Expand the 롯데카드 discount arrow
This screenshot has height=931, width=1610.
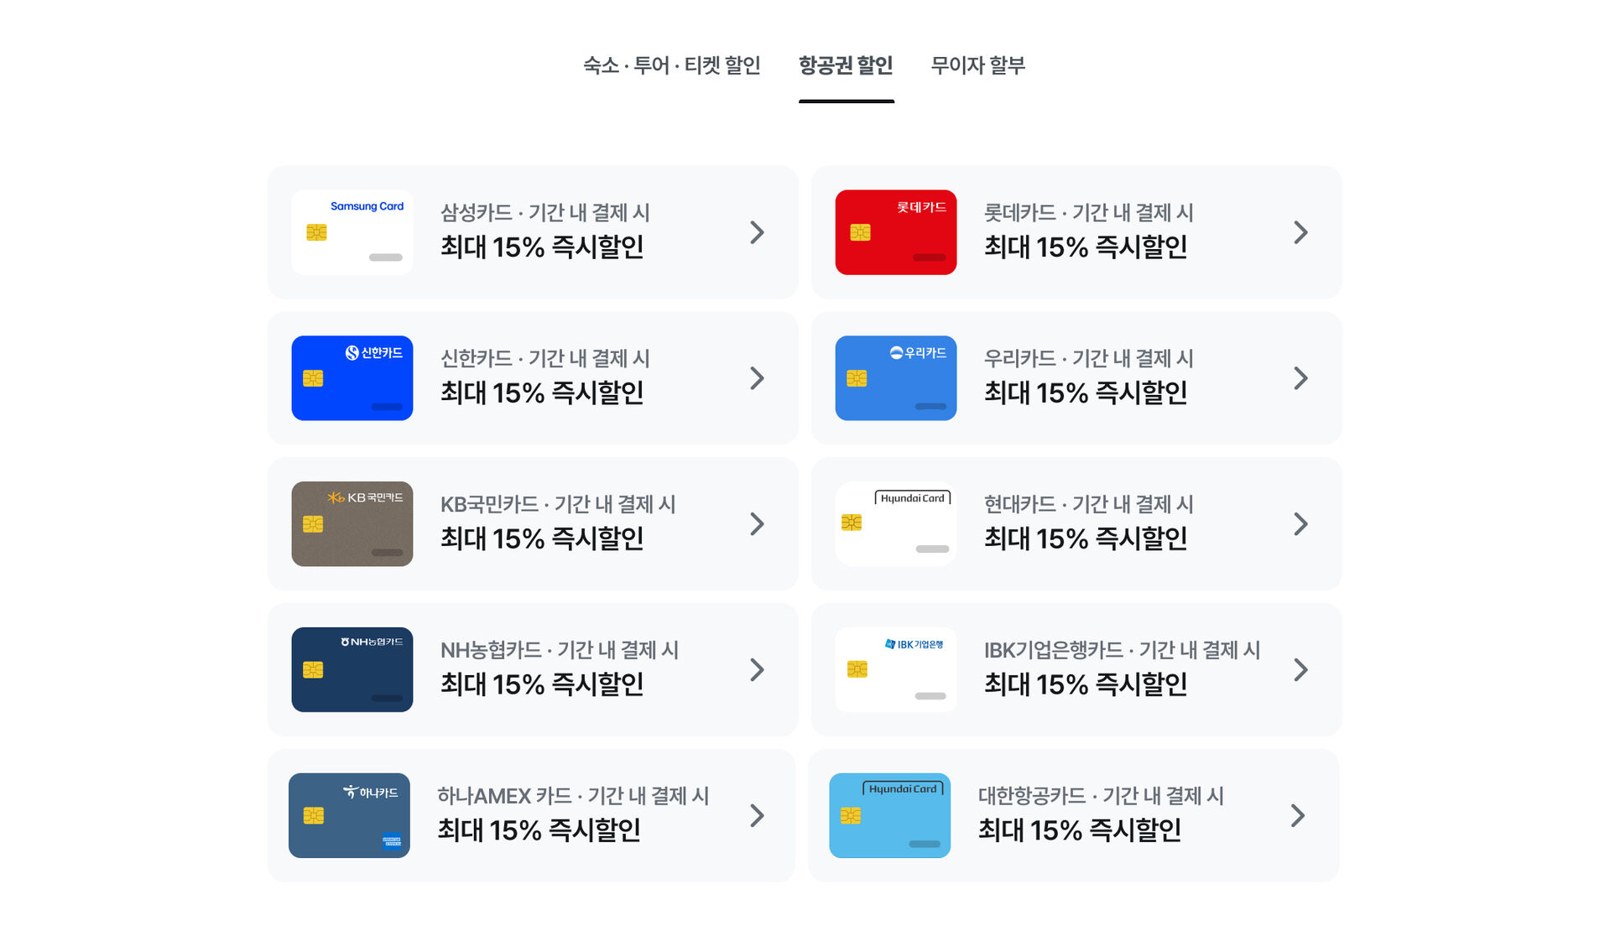pyautogui.click(x=1300, y=232)
